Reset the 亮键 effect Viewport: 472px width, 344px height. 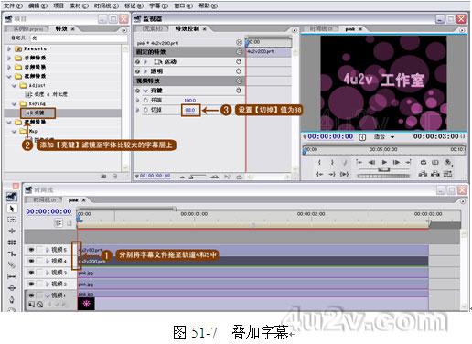(x=239, y=91)
